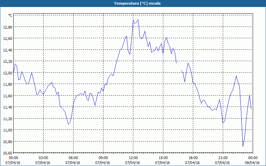
Task: Select the 12,20 y-axis label
Action: tap(8, 61)
